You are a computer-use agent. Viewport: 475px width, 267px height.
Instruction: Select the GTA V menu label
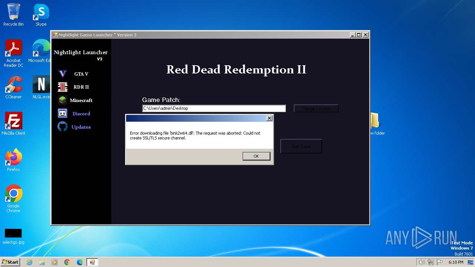coord(81,74)
